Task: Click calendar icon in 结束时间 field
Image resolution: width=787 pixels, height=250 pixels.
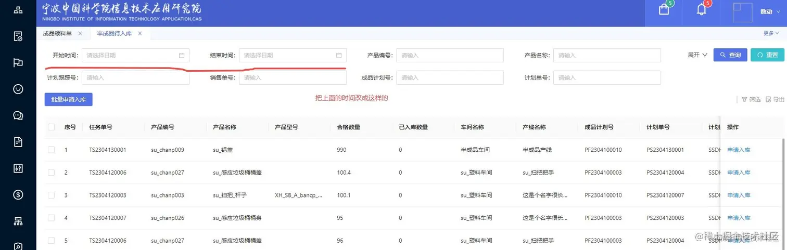Action: coord(339,55)
